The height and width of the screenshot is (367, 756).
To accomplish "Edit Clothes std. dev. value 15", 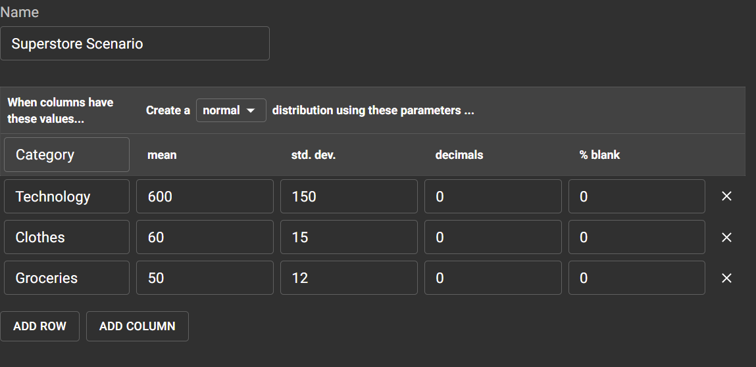I will point(349,237).
